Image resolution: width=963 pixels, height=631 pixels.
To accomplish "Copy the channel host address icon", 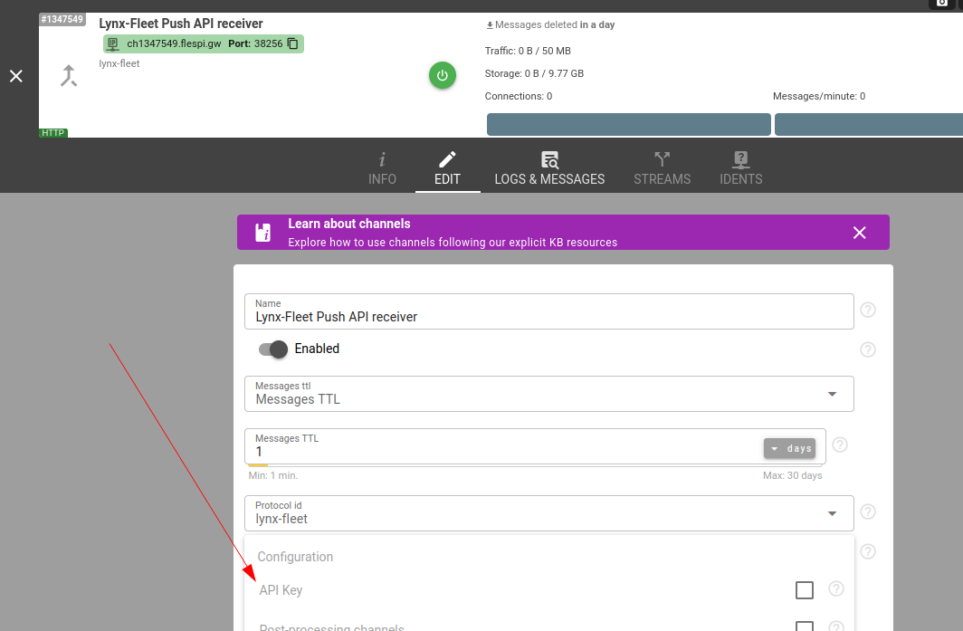I will 292,43.
